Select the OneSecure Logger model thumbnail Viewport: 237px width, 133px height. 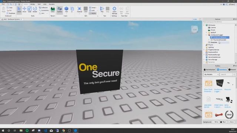click(220, 83)
